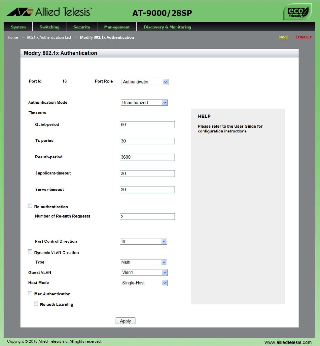Toggle the Mac Authentication checkbox
This screenshot has width=320, height=346.
[x=30, y=293]
